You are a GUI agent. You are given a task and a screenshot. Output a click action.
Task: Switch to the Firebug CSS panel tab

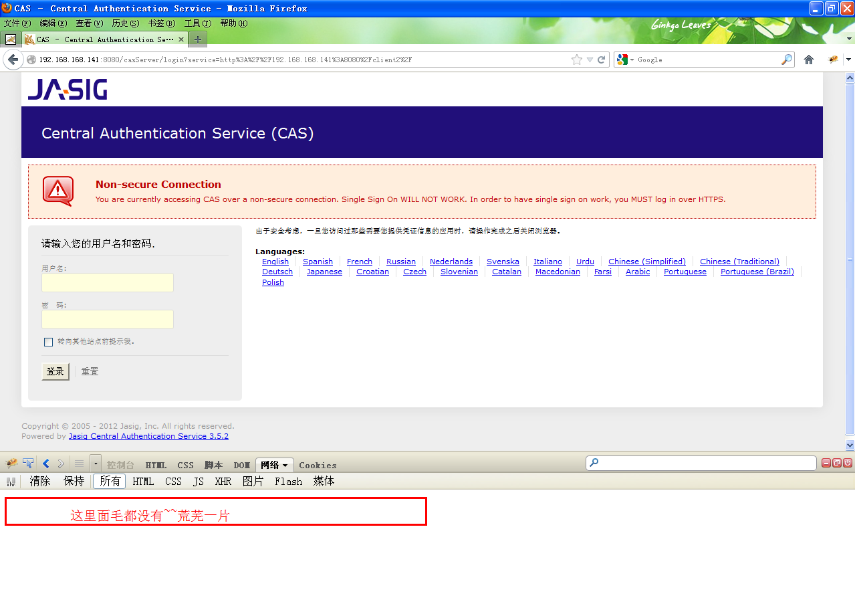(186, 465)
